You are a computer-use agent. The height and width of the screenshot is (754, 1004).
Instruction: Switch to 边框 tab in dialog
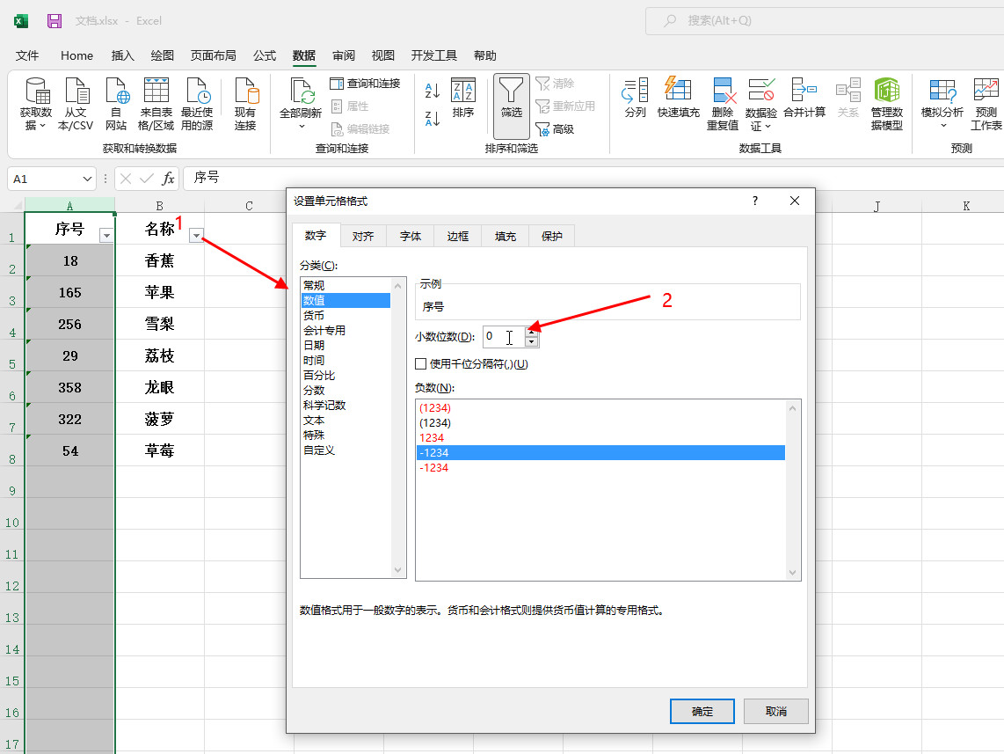pos(458,237)
